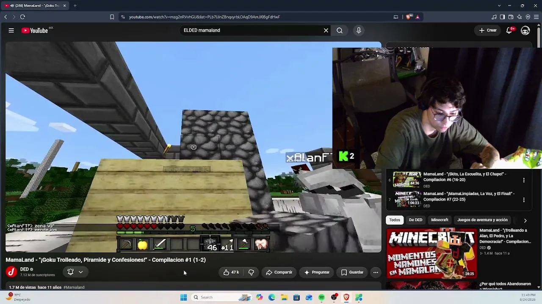Screen dimensions: 542x304
Task: Like the video with 47 k likes
Action: [x=231, y=272]
